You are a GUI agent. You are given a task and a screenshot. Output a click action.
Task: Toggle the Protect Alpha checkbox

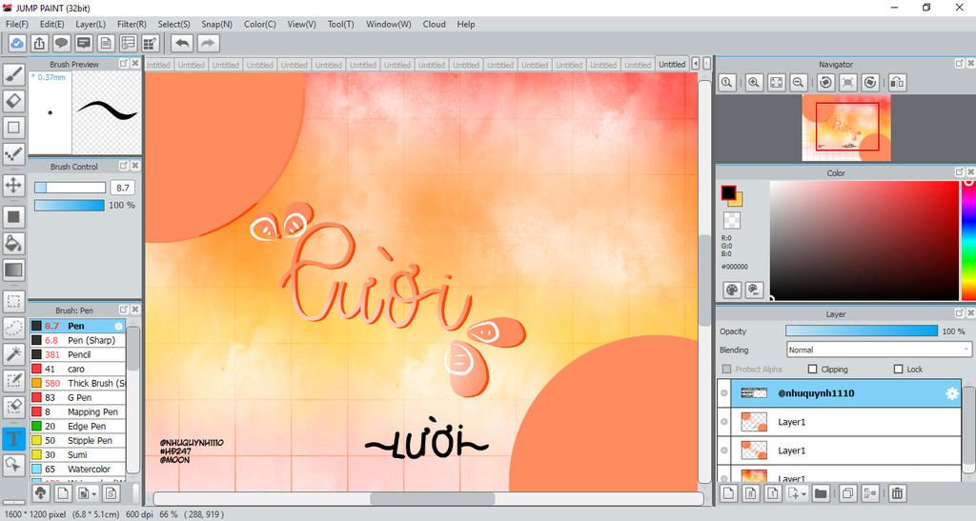[726, 370]
